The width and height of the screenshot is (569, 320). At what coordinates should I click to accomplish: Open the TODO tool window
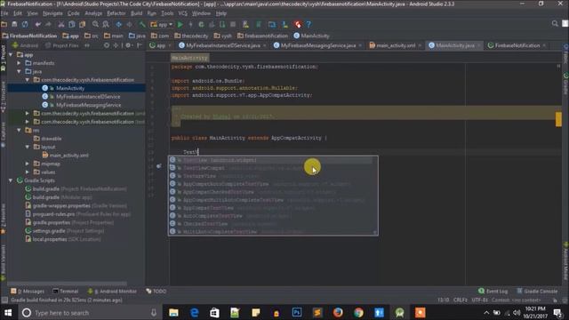156,291
